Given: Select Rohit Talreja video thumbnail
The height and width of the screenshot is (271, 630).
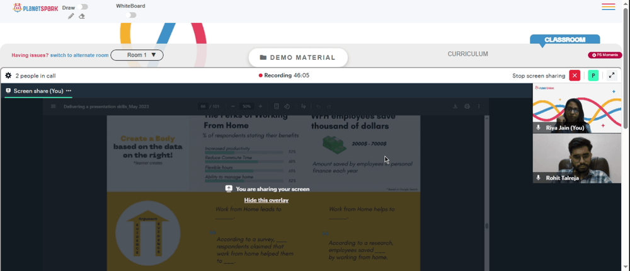Looking at the screenshot, I should click(576, 158).
